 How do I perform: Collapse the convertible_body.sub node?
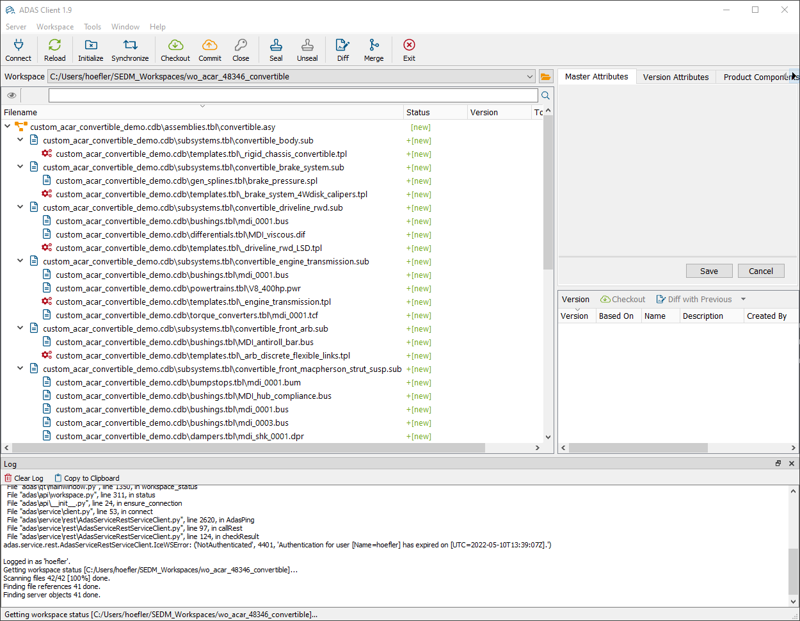(x=20, y=140)
